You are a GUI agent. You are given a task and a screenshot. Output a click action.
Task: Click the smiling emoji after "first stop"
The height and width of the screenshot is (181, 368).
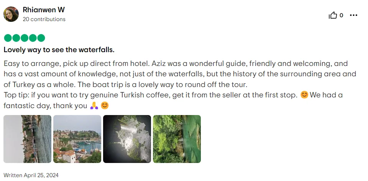pos(304,95)
